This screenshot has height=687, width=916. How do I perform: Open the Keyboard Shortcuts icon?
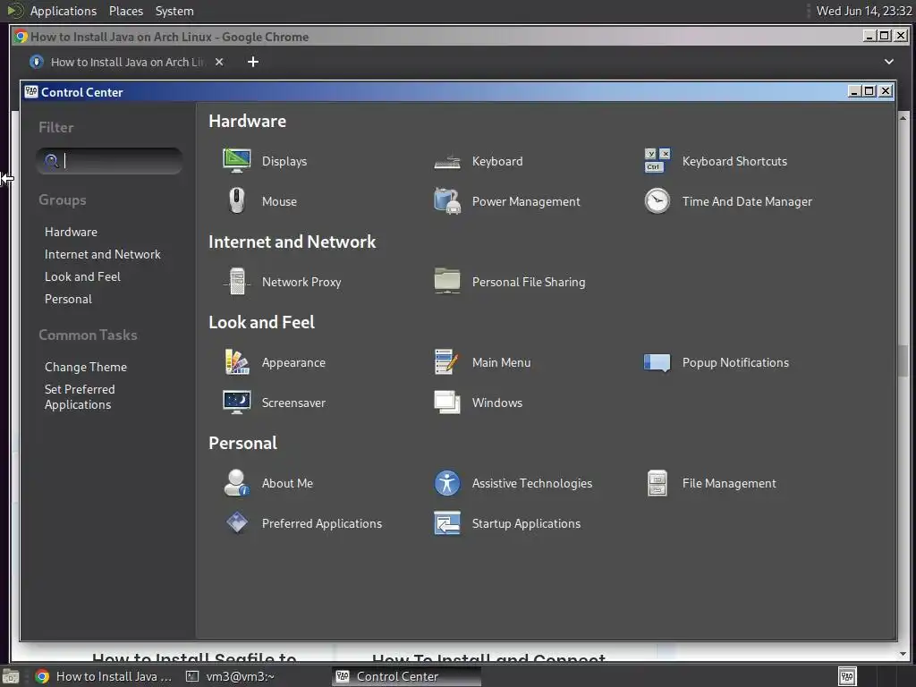[x=657, y=161]
